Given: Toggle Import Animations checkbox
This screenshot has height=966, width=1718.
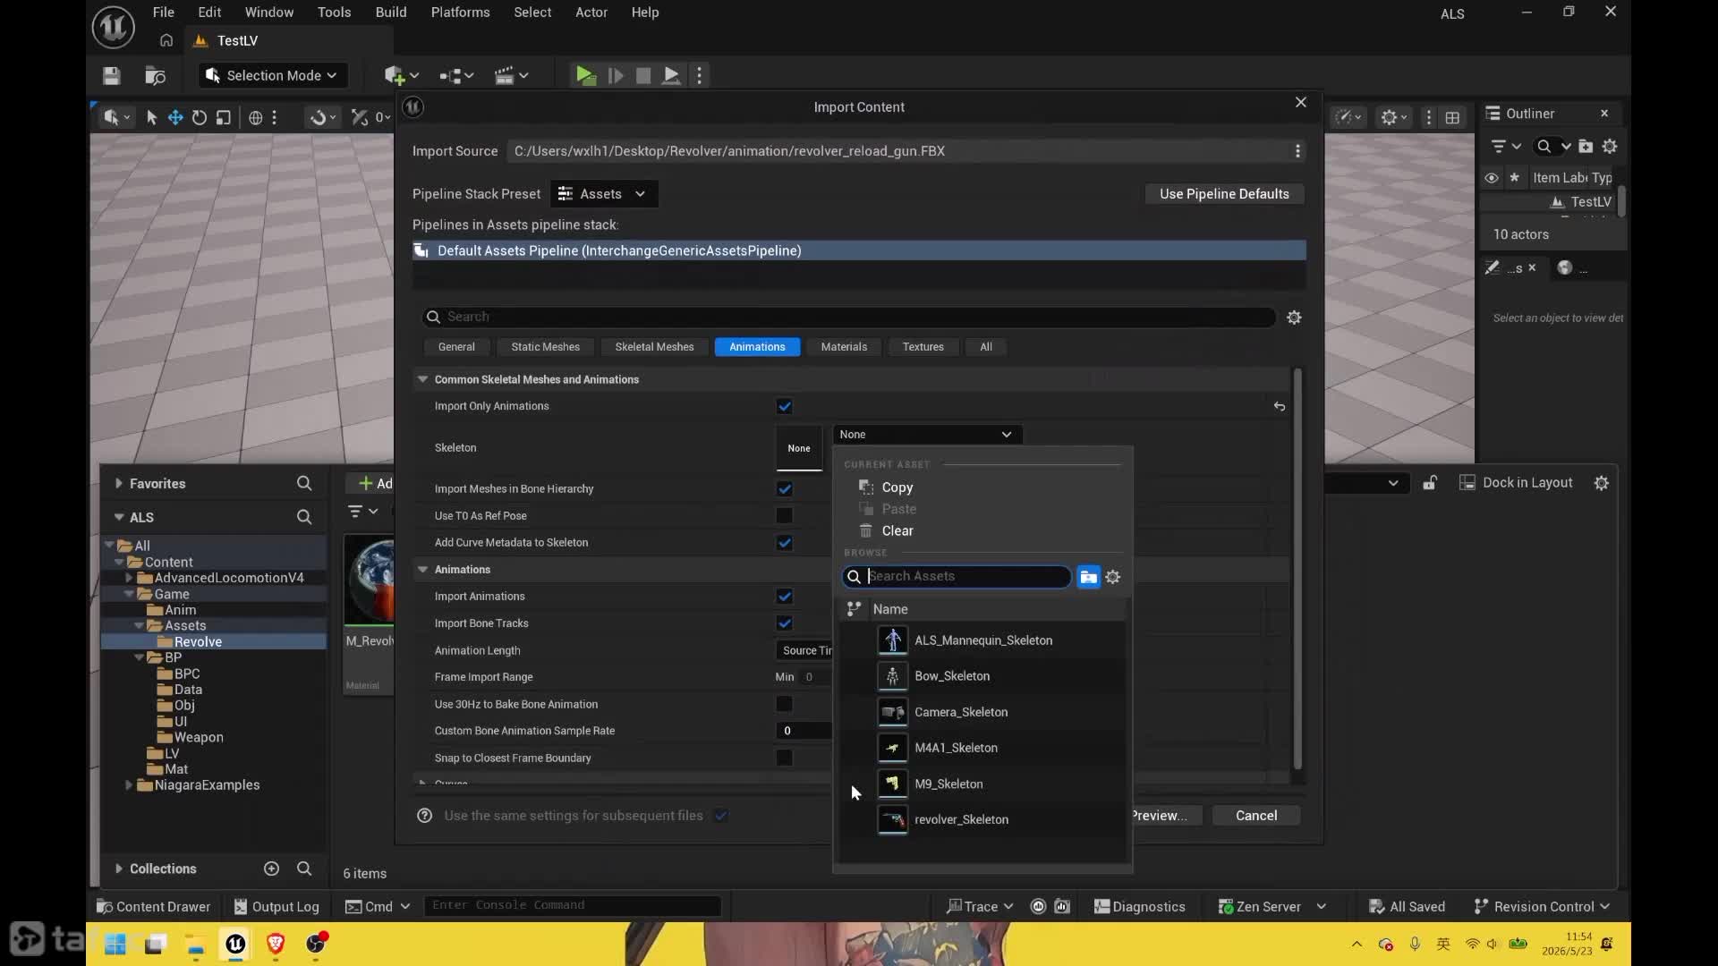Looking at the screenshot, I should pyautogui.click(x=785, y=597).
